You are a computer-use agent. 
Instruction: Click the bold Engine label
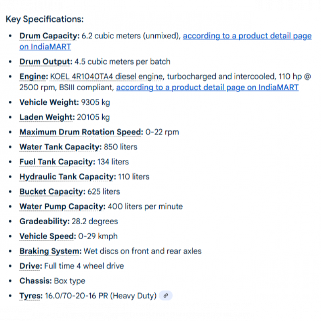(x=34, y=77)
